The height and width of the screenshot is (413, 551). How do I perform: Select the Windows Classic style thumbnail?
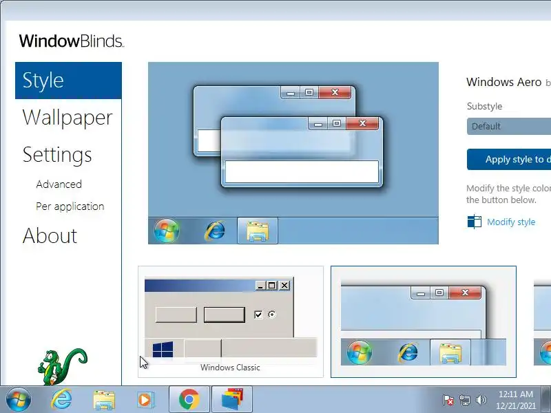pos(231,321)
